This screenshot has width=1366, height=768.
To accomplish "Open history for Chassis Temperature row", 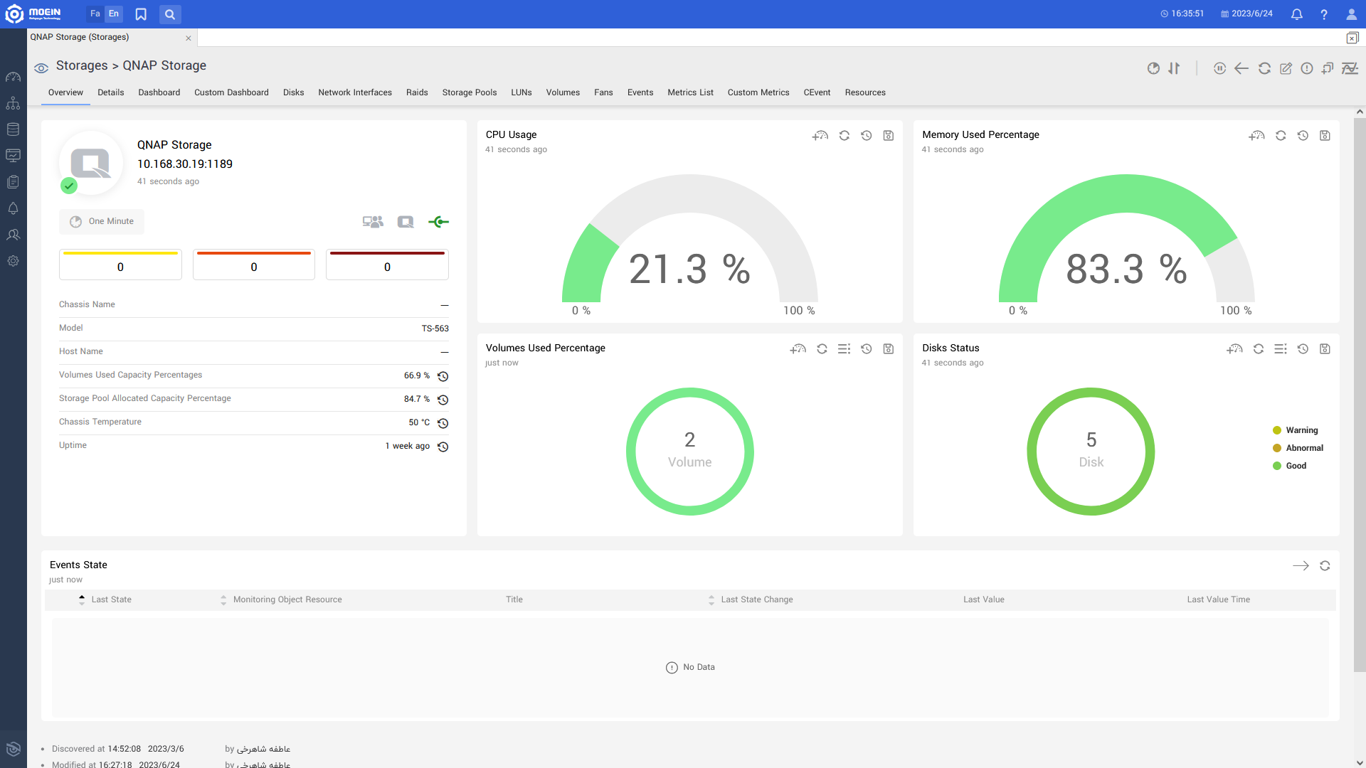I will pyautogui.click(x=443, y=423).
